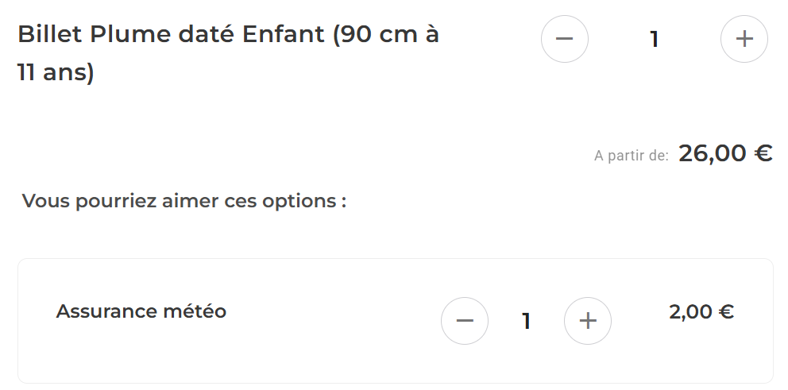Click the '11 ans)' line of the ticket name
788x390 pixels.
click(x=56, y=73)
